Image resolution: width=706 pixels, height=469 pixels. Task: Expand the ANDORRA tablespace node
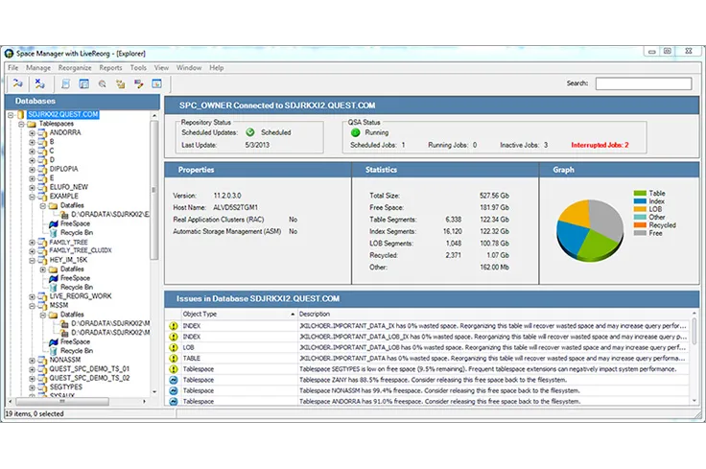(x=32, y=133)
